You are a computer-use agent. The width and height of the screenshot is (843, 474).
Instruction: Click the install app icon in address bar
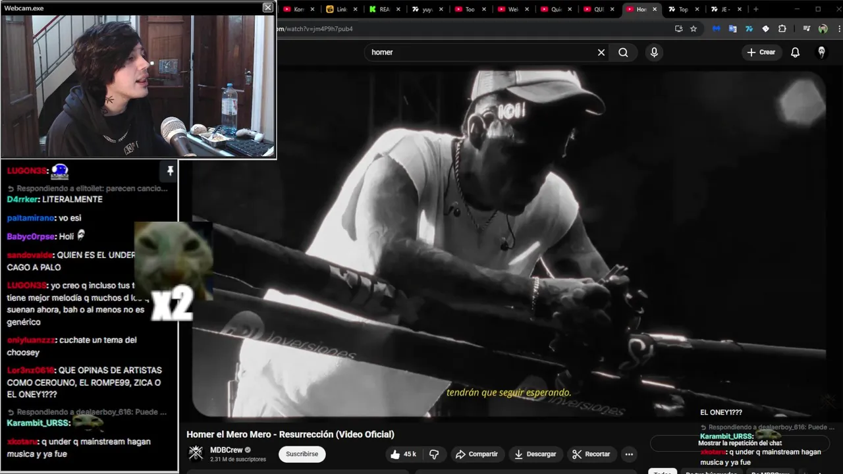coord(678,29)
